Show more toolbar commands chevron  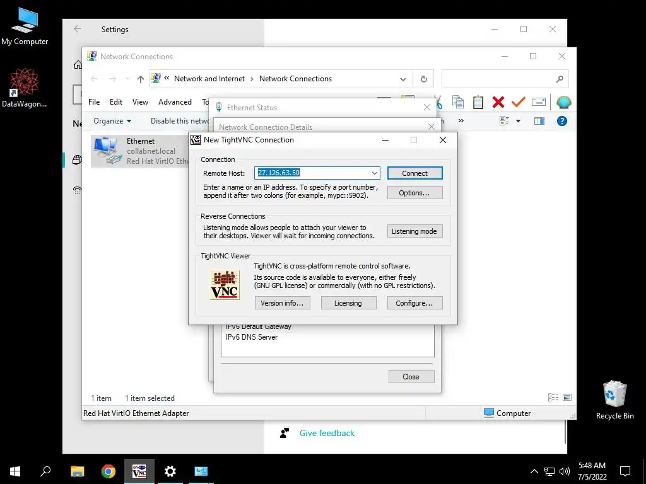461,121
